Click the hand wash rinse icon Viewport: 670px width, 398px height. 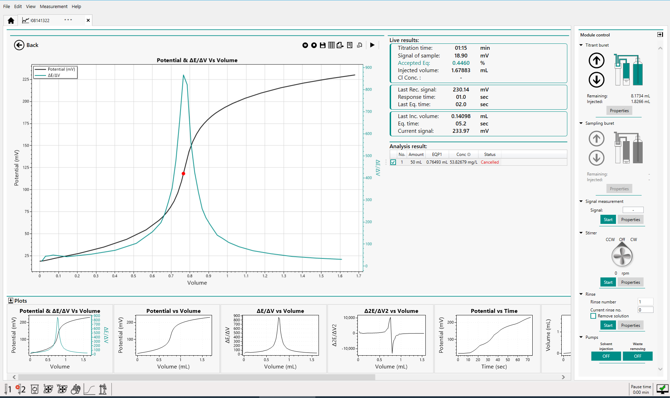76,389
